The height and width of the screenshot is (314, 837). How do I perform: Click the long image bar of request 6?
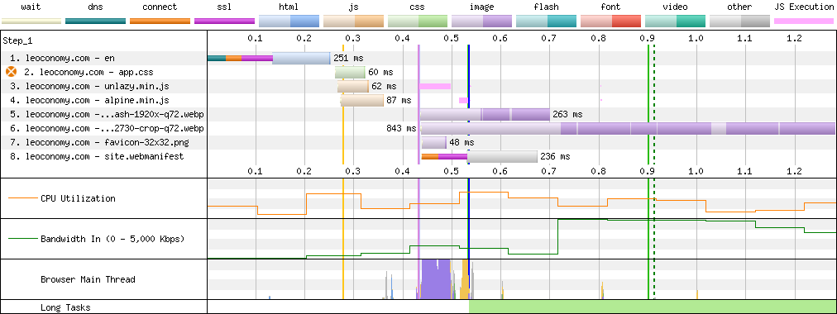(629, 128)
